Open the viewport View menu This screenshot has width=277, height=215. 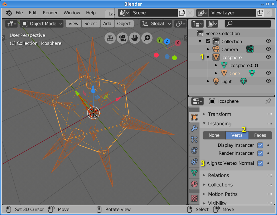click(x=73, y=23)
